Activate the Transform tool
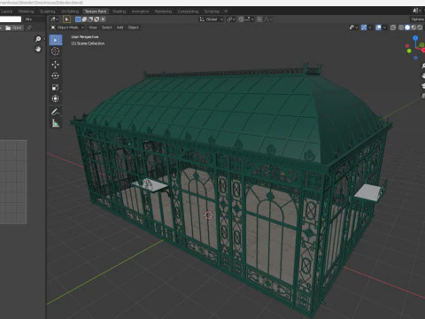The width and height of the screenshot is (425, 319). click(56, 98)
